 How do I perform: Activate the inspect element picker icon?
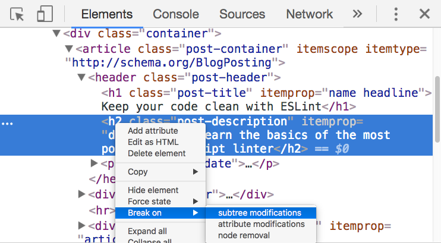tap(17, 14)
